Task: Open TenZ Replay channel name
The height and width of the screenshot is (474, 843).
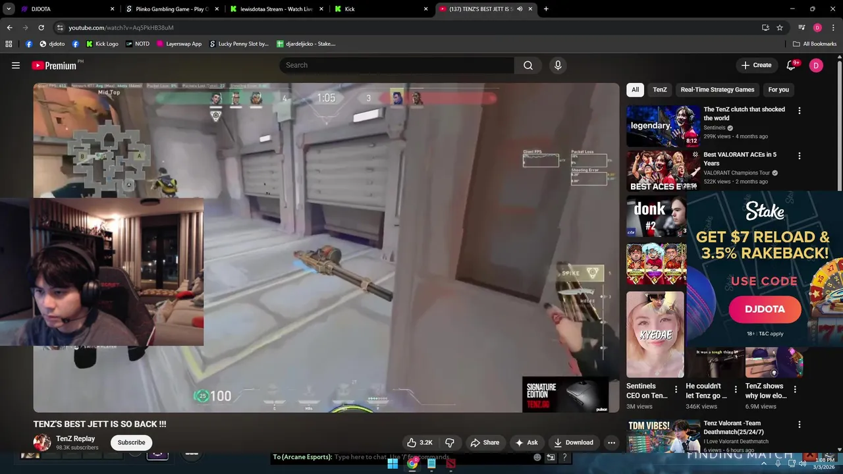Action: (x=75, y=438)
